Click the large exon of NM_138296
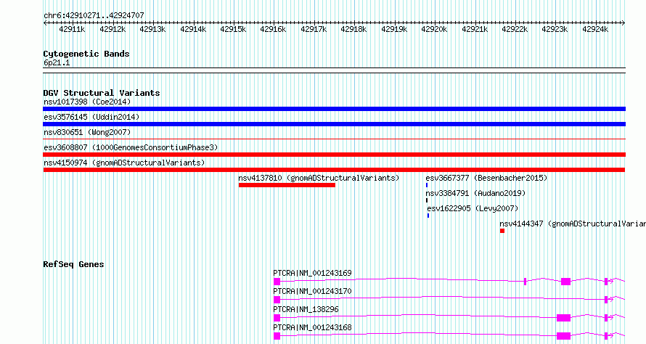This screenshot has height=344, width=646. click(x=563, y=318)
